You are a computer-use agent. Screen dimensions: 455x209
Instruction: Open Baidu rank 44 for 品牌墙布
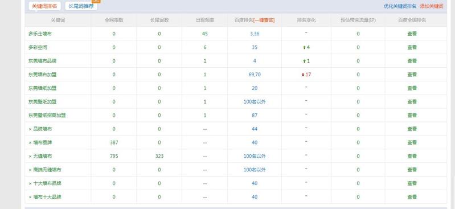[x=255, y=129]
